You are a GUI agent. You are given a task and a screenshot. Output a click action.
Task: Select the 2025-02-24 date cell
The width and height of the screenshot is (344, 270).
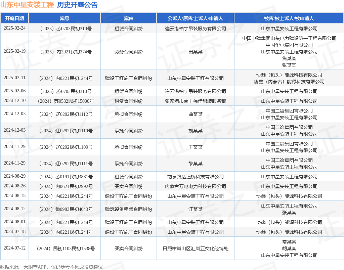[x=14, y=28]
